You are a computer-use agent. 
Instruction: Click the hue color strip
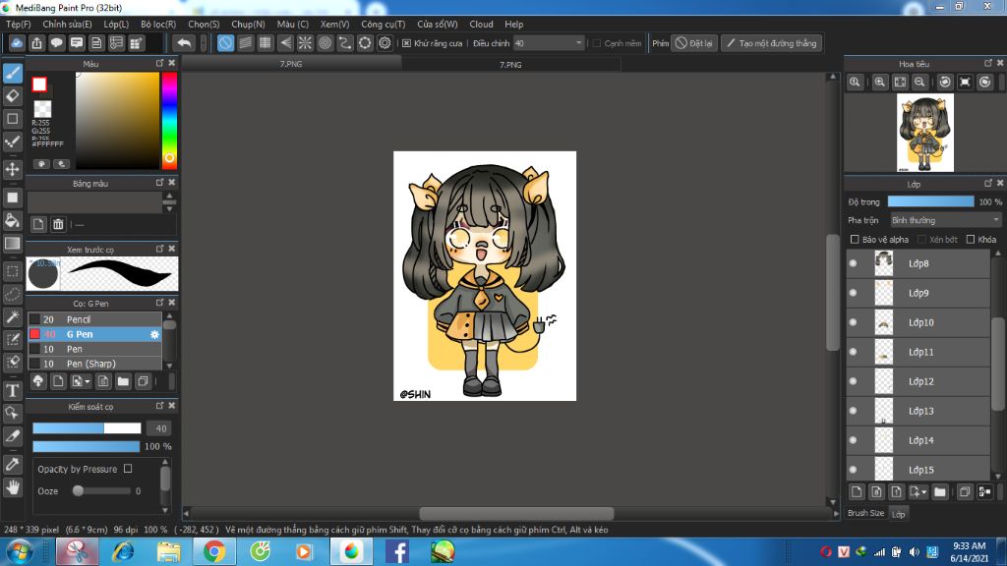(x=169, y=121)
